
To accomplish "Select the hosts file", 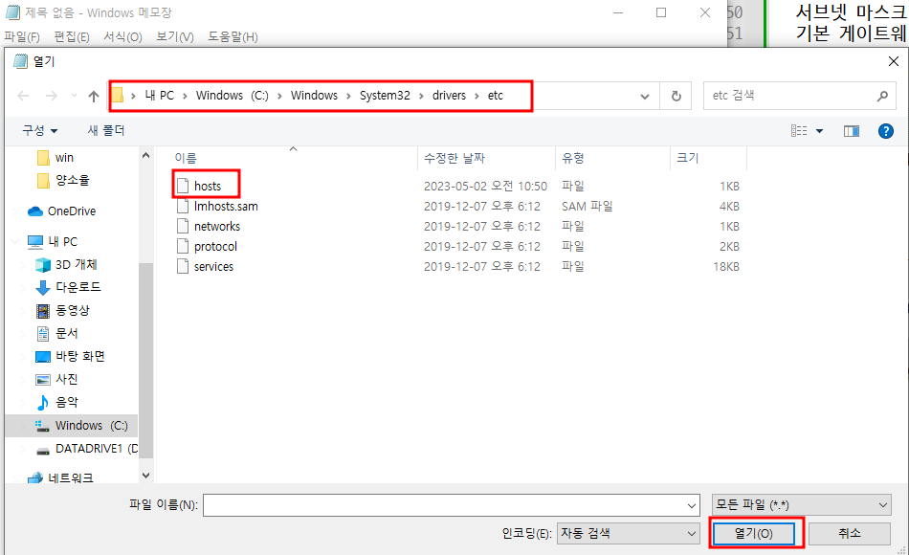I will point(207,187).
